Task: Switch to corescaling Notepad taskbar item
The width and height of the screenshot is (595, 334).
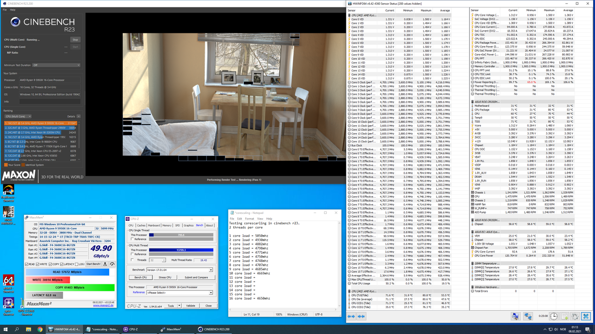Action: pos(101,329)
